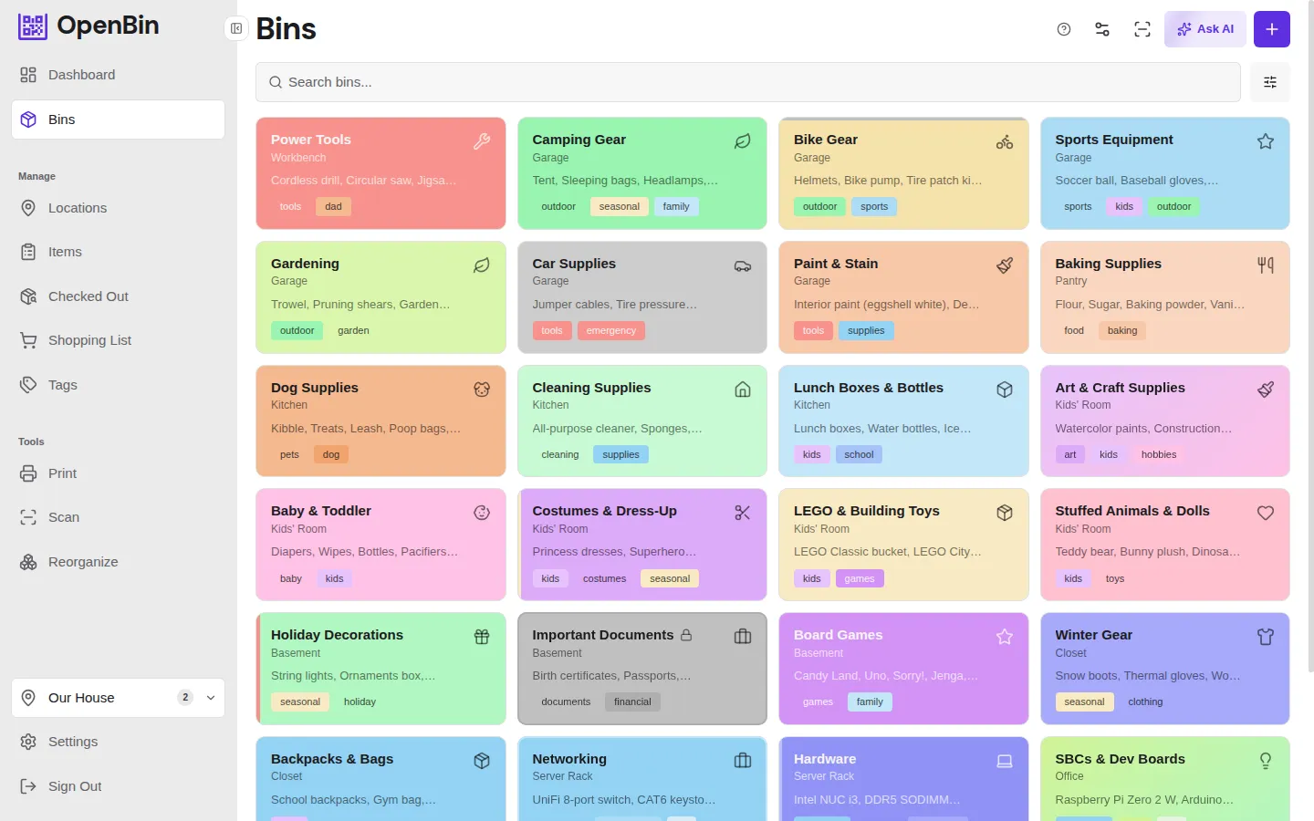Image resolution: width=1314 pixels, height=821 pixels.
Task: Focus the Search bins input field
Action: [747, 82]
